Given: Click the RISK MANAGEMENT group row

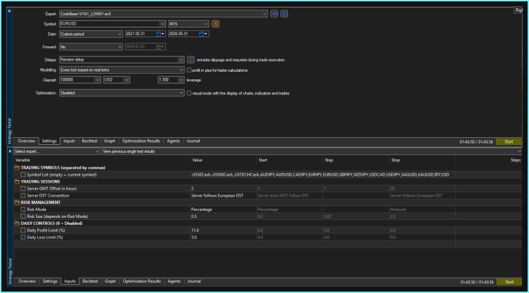Looking at the screenshot, I should click(268, 203).
